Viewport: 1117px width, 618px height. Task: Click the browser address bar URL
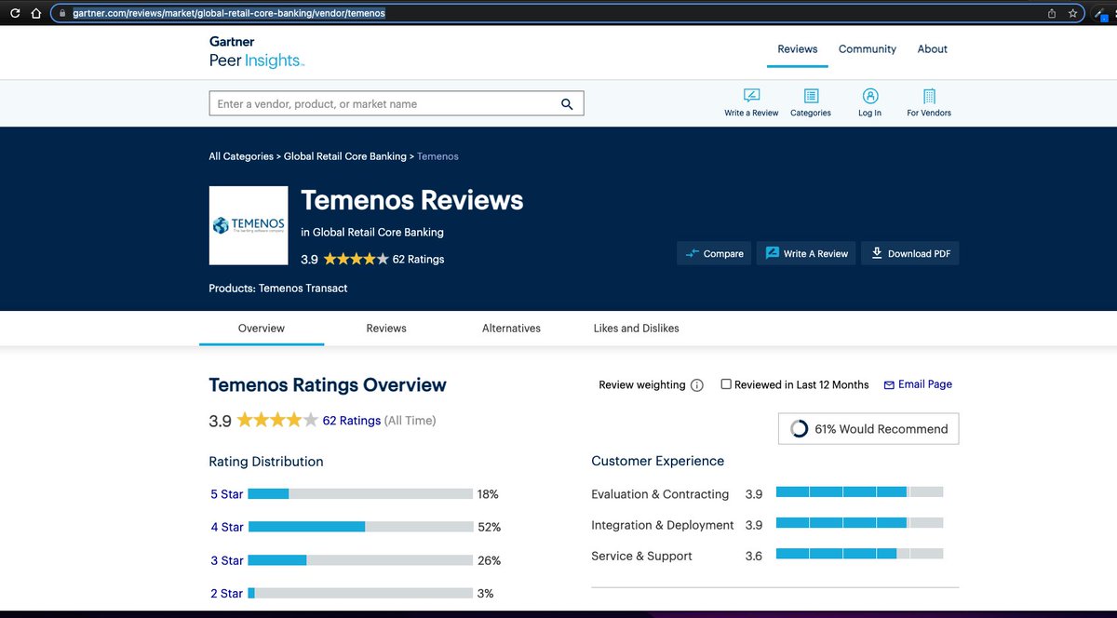tap(229, 13)
